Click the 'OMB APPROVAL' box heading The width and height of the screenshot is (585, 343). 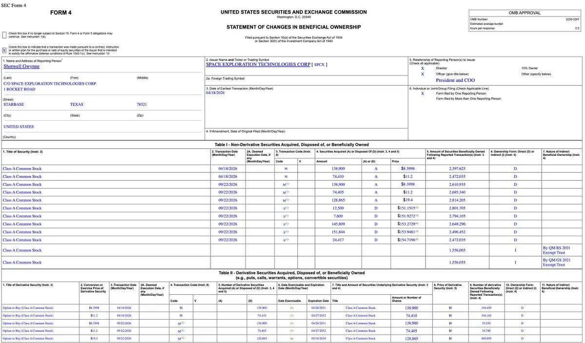[525, 13]
